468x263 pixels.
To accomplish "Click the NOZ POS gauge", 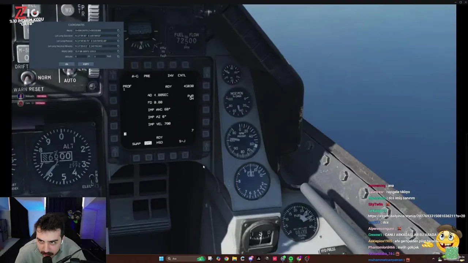I will click(x=238, y=102).
